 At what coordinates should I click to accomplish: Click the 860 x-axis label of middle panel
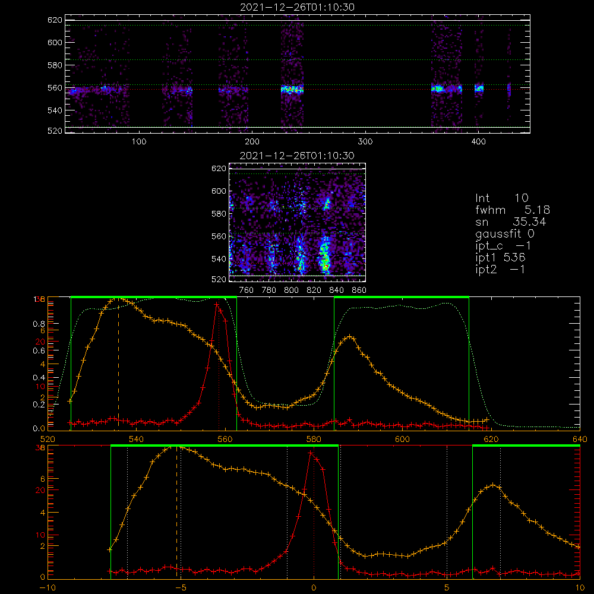(359, 290)
